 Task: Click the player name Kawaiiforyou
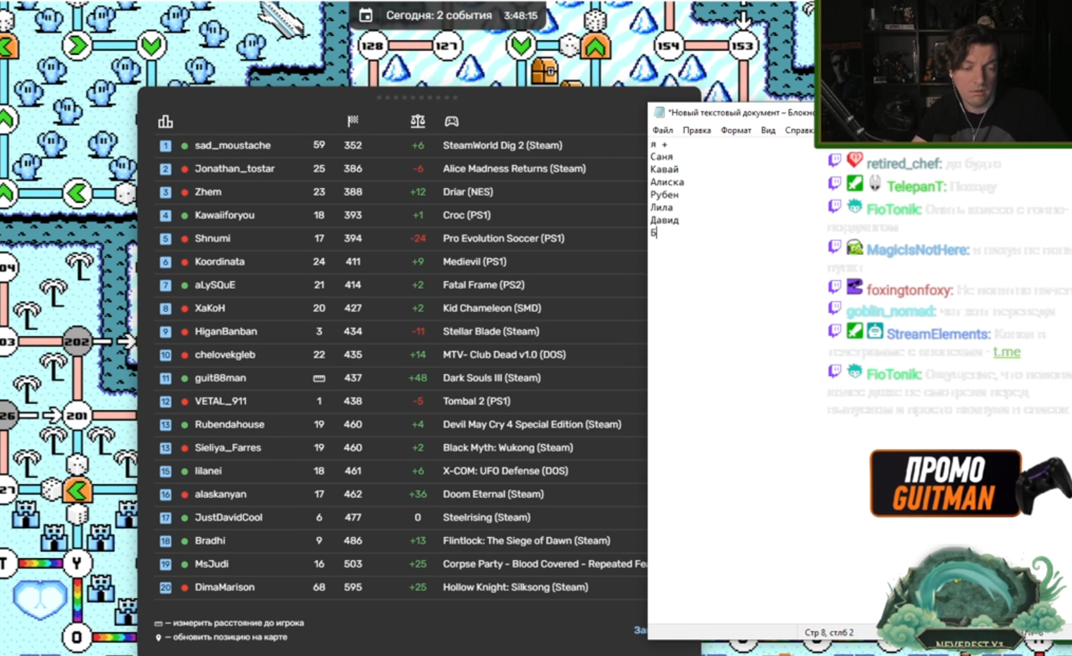click(225, 216)
